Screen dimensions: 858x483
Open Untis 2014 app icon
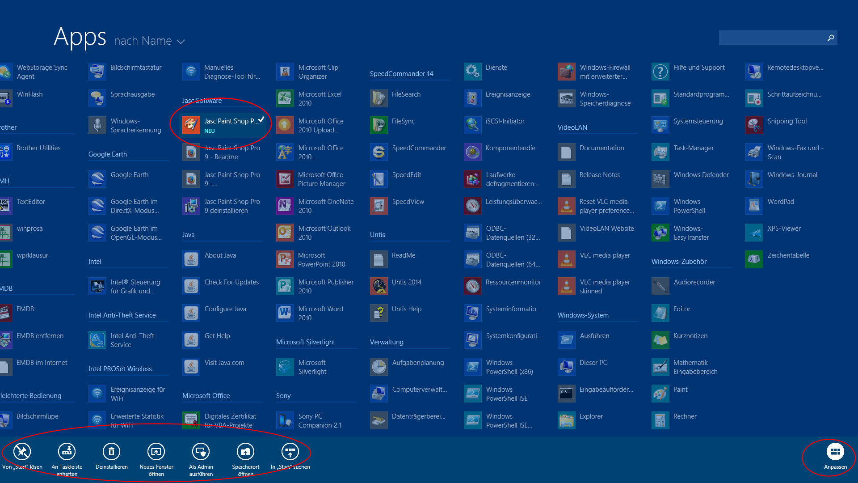click(x=379, y=286)
